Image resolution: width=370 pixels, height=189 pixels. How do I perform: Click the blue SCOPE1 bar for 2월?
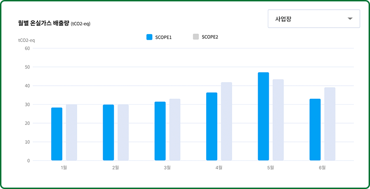(108, 133)
